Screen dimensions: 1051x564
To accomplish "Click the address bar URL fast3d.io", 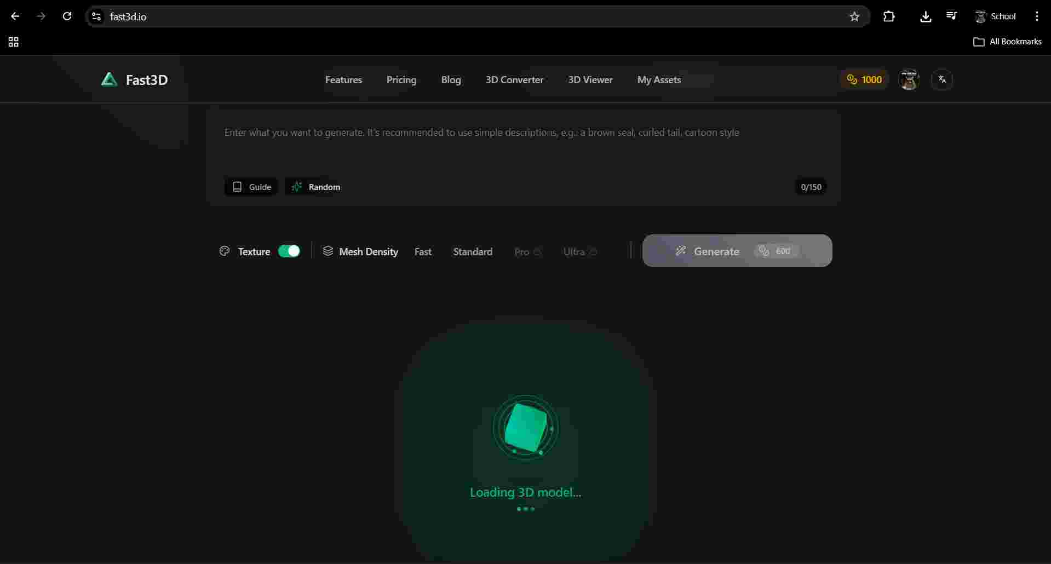I will (128, 16).
